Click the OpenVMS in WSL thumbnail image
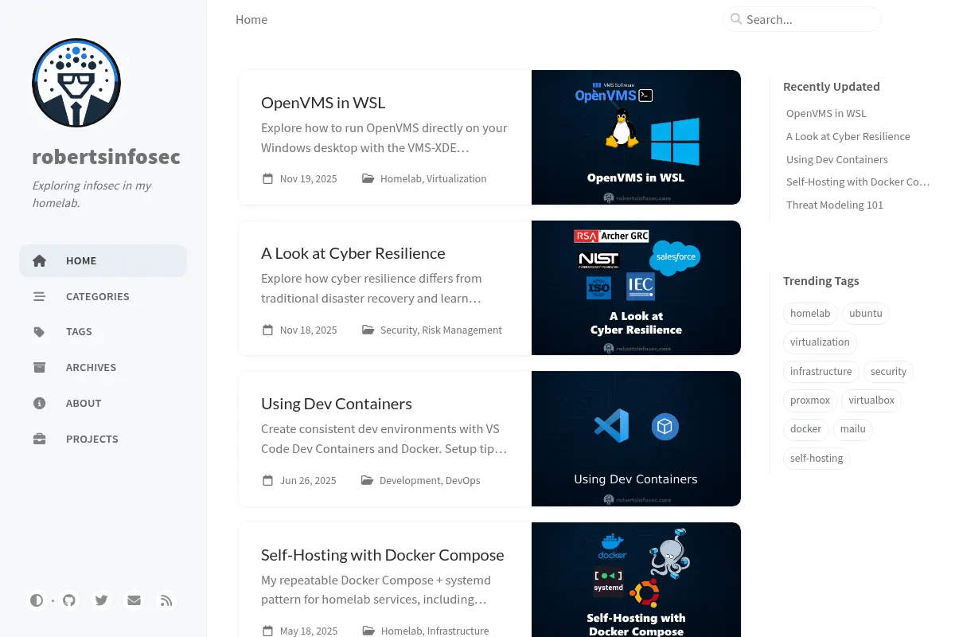955x637 pixels. pyautogui.click(x=636, y=137)
